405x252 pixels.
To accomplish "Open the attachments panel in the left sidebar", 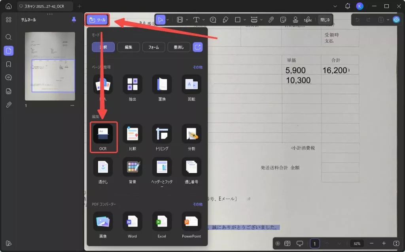I will (x=8, y=104).
